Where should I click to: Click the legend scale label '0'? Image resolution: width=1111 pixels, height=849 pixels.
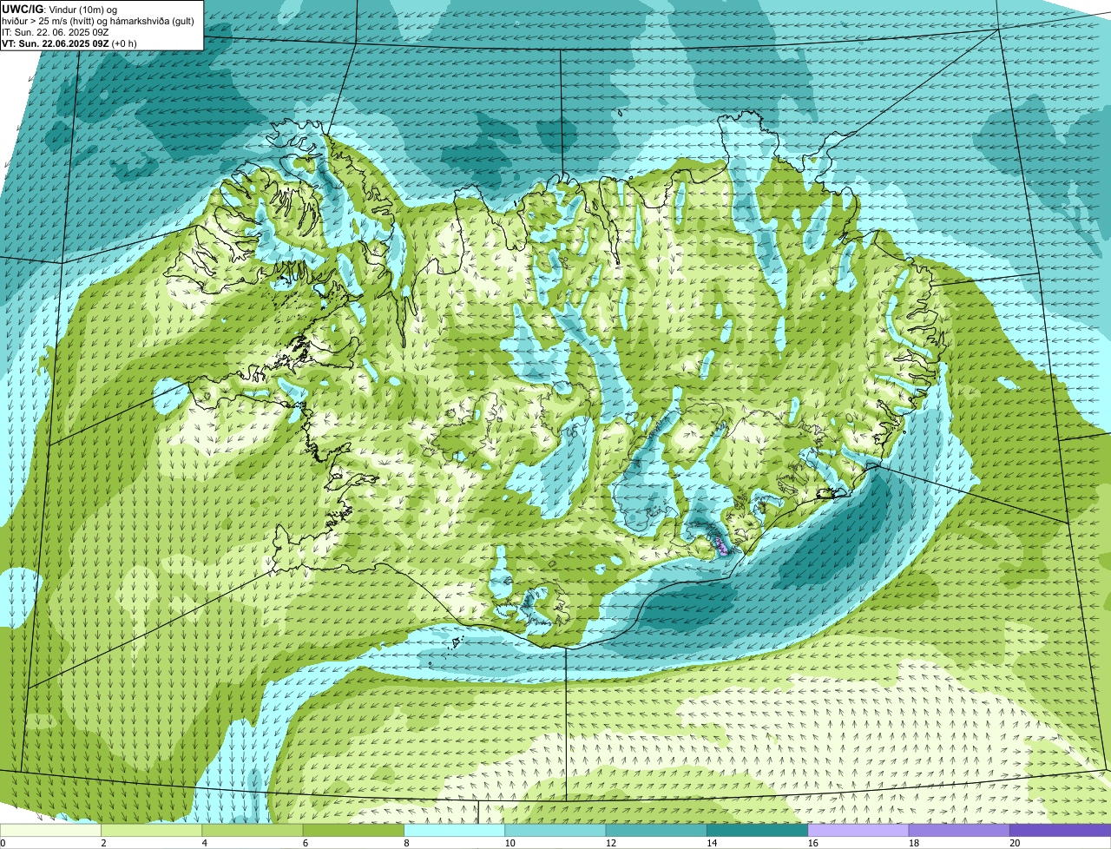(x=3, y=843)
